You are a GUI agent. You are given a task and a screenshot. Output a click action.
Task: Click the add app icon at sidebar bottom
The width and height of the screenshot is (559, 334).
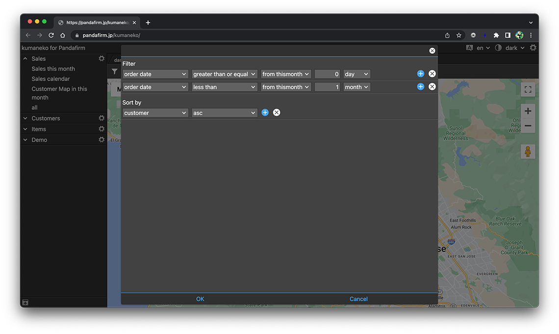pos(25,303)
